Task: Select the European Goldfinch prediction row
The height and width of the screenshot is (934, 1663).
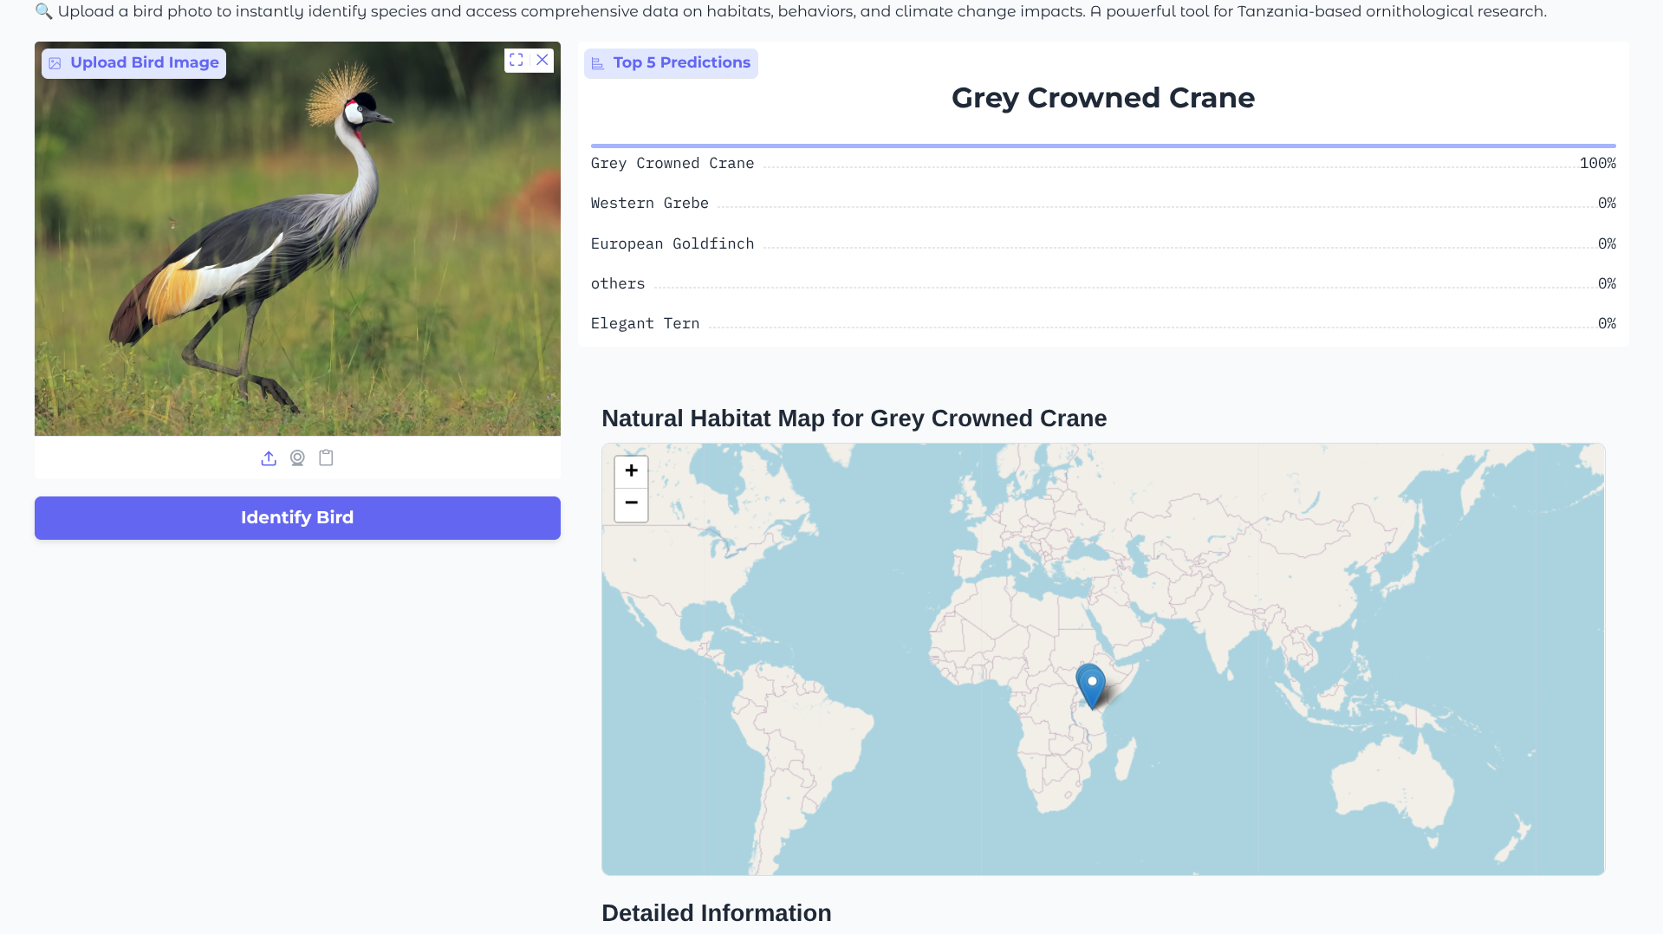Action: 1103,244
